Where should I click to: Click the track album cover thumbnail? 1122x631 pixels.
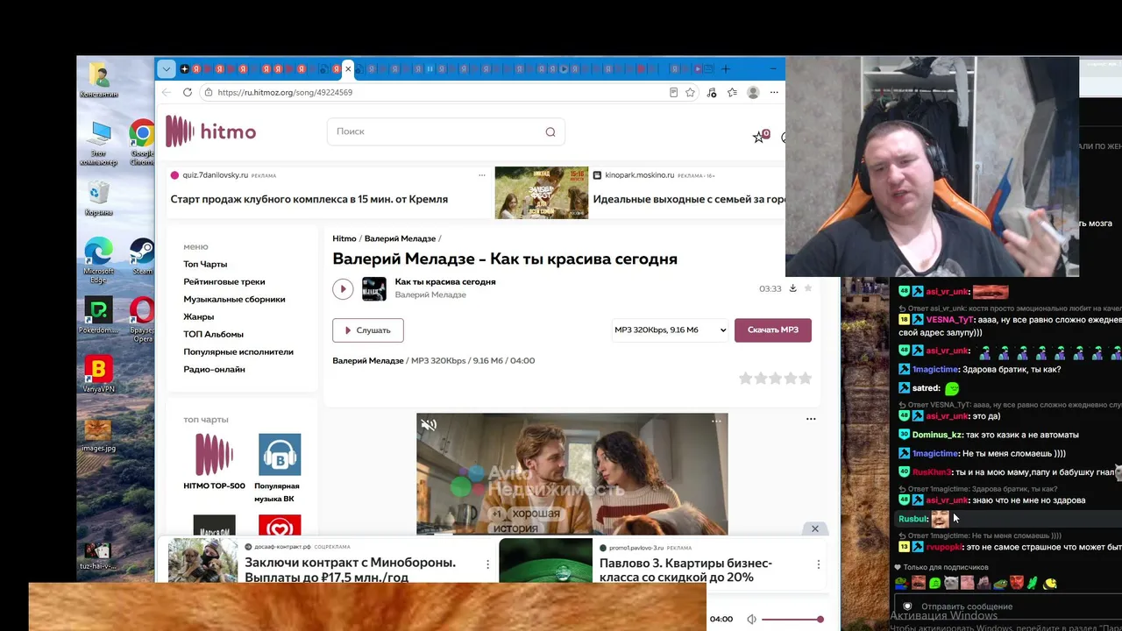[x=374, y=289]
